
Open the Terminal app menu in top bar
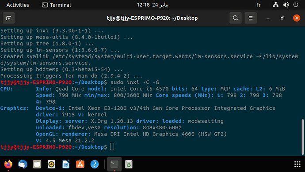57,5
